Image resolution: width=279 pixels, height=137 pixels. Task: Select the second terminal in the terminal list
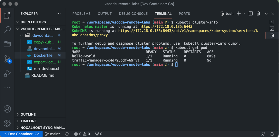point(272,29)
